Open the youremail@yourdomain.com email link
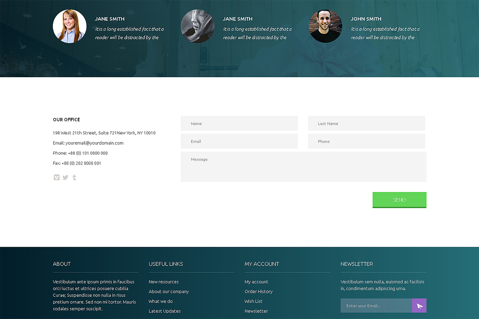The height and width of the screenshot is (319, 479). point(94,143)
